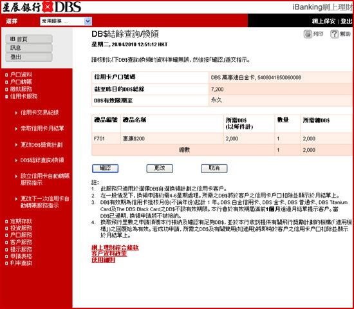Click the DB$ balance value 7,200
The image size is (354, 309).
[x=217, y=89]
